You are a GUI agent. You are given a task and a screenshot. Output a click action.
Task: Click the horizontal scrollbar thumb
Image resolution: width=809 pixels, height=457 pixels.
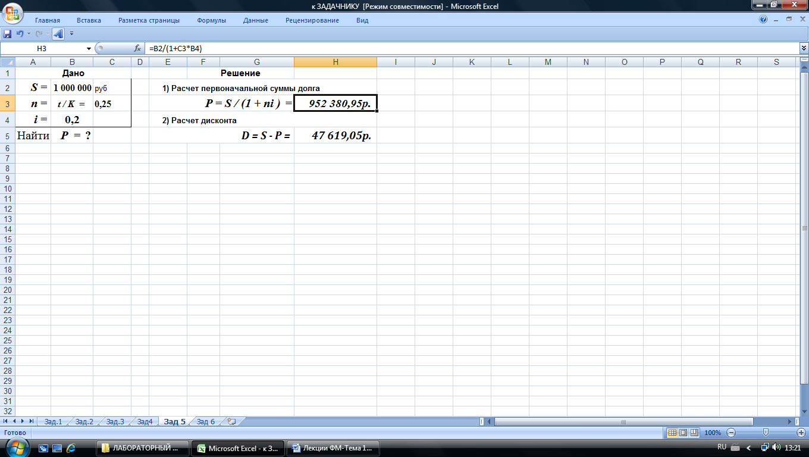click(624, 421)
